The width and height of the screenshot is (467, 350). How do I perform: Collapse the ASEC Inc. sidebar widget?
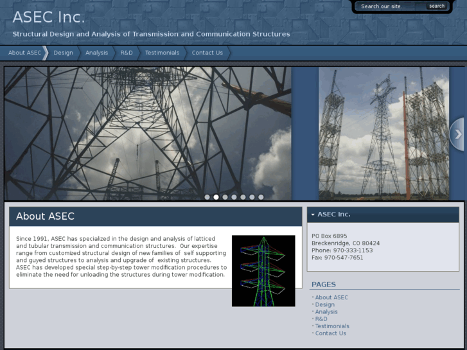(x=313, y=214)
